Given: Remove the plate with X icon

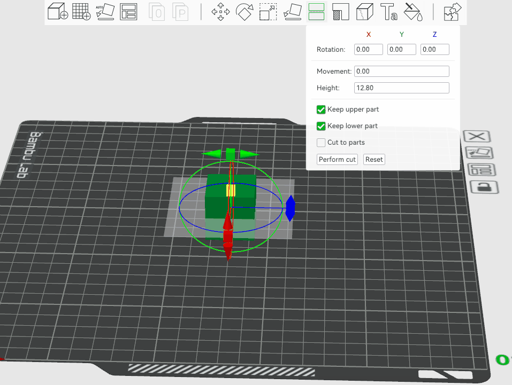Looking at the screenshot, I should click(x=477, y=136).
